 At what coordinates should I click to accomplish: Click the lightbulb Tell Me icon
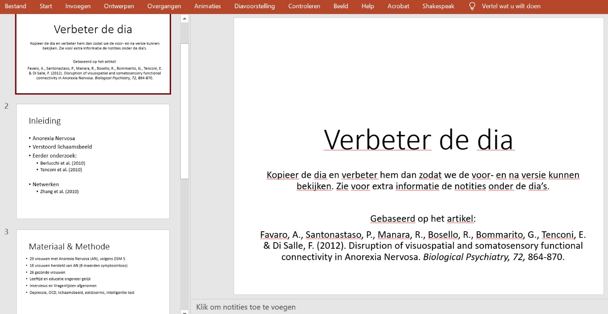click(472, 6)
